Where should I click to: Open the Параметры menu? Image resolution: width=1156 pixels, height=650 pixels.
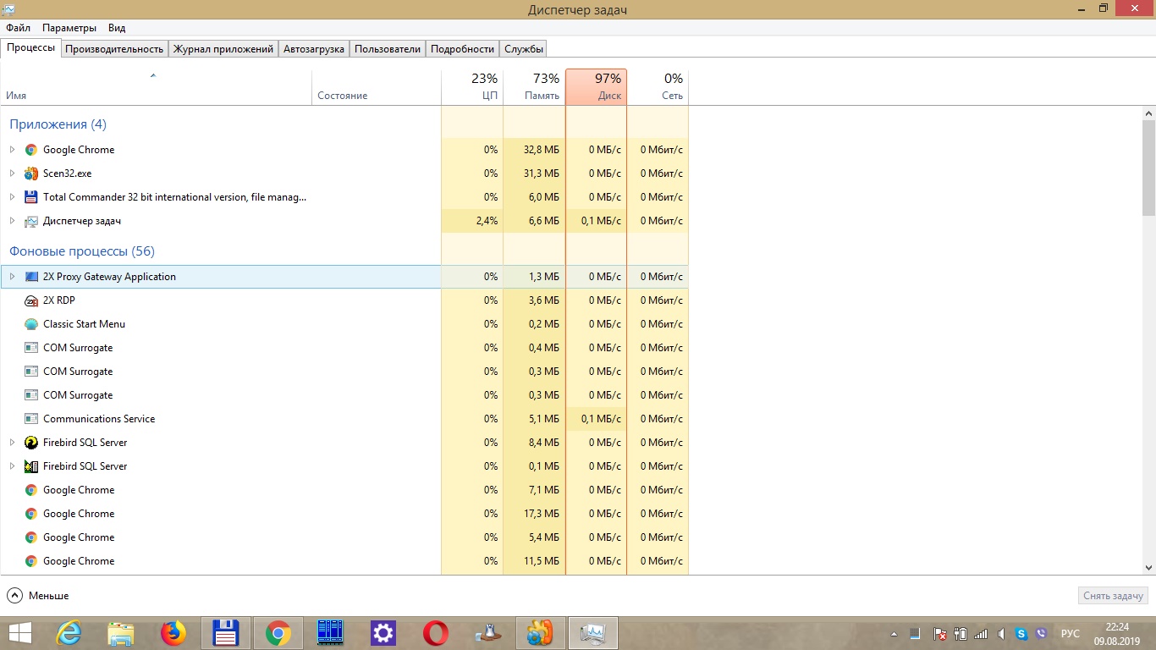[69, 28]
